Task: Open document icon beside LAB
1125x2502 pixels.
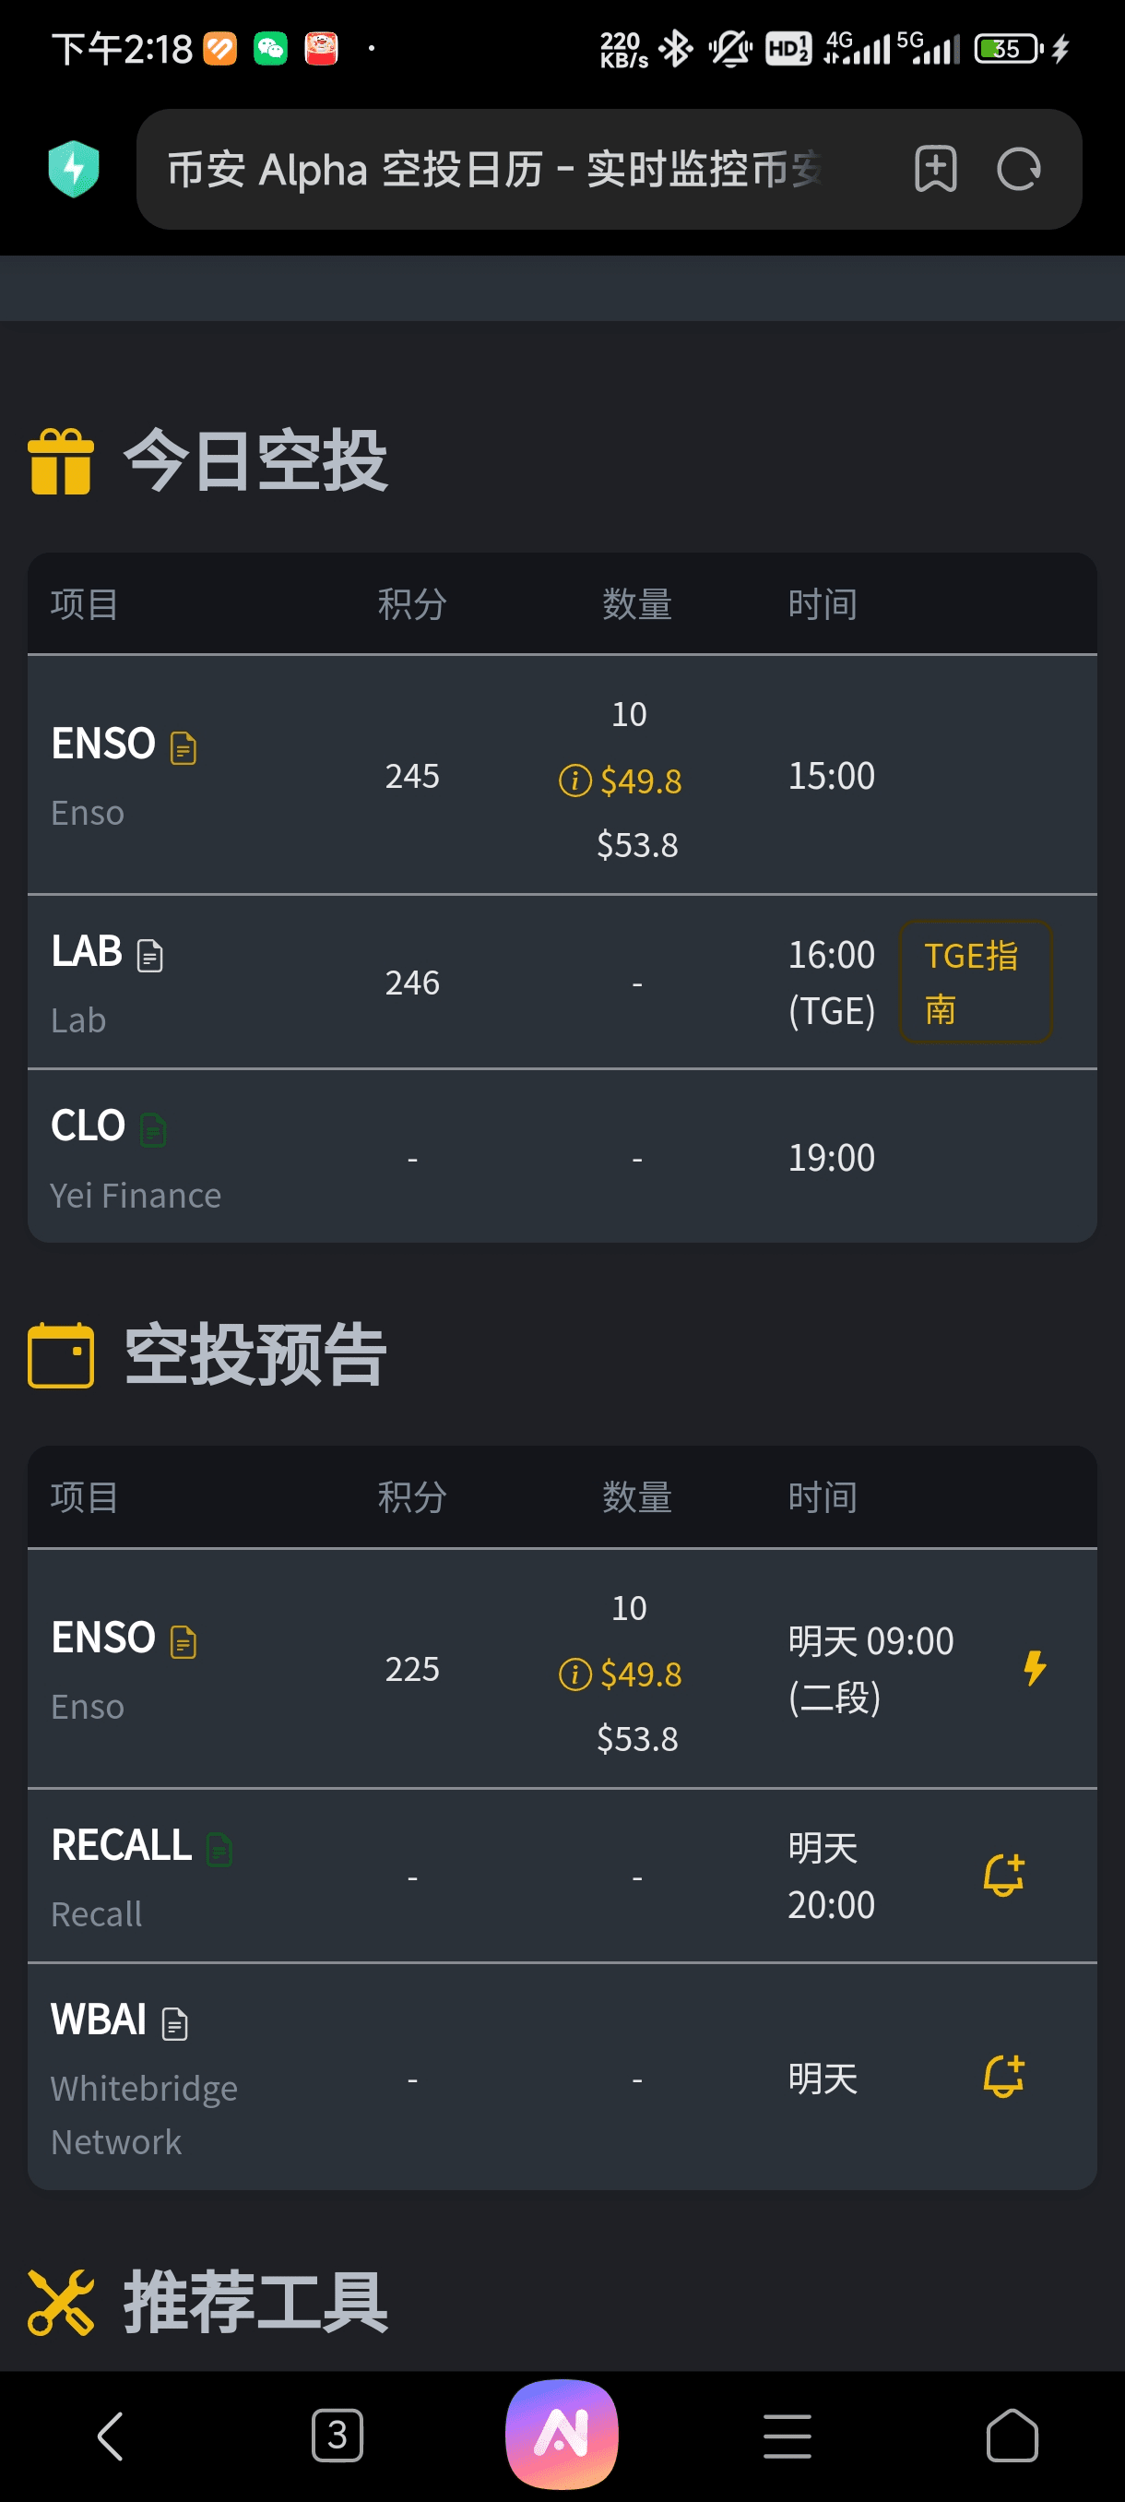Action: (x=149, y=956)
